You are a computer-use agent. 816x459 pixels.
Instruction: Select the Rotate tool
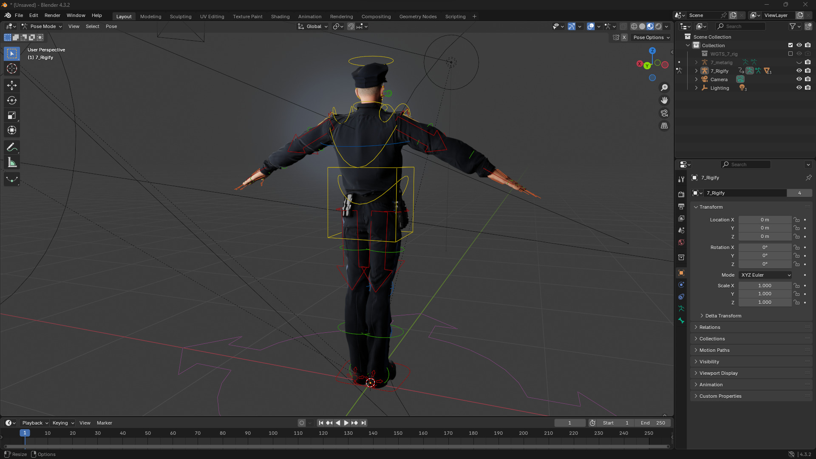coord(12,100)
